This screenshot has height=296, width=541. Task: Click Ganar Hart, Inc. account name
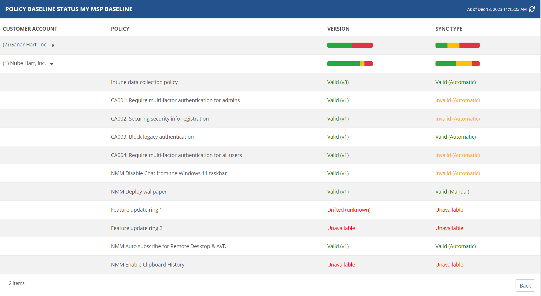28,45
